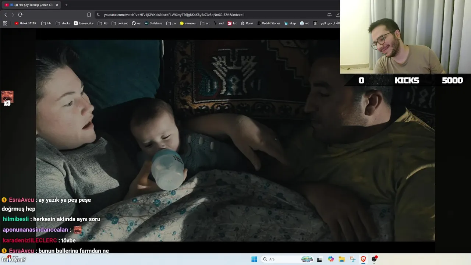Open the Rumi bookmark
The height and width of the screenshot is (265, 471).
click(x=247, y=23)
